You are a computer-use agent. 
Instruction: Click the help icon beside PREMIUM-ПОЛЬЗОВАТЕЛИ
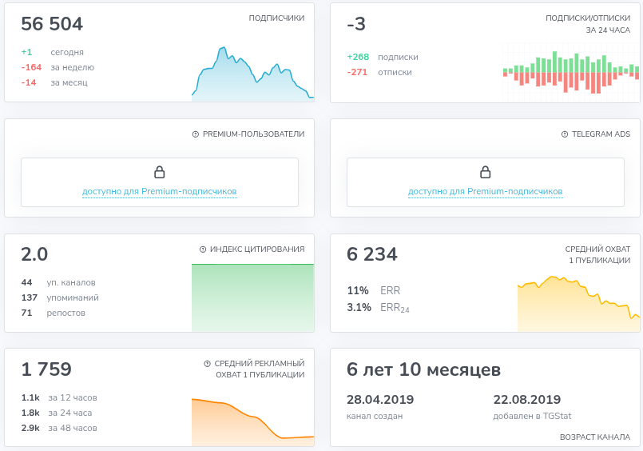click(196, 134)
